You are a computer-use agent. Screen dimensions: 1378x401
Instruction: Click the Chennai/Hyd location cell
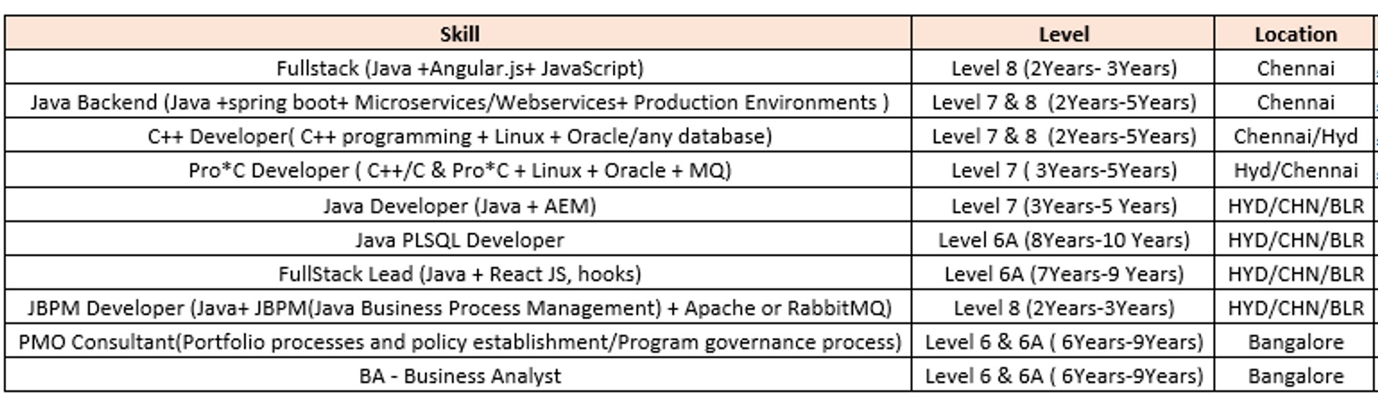pyautogui.click(x=1295, y=136)
